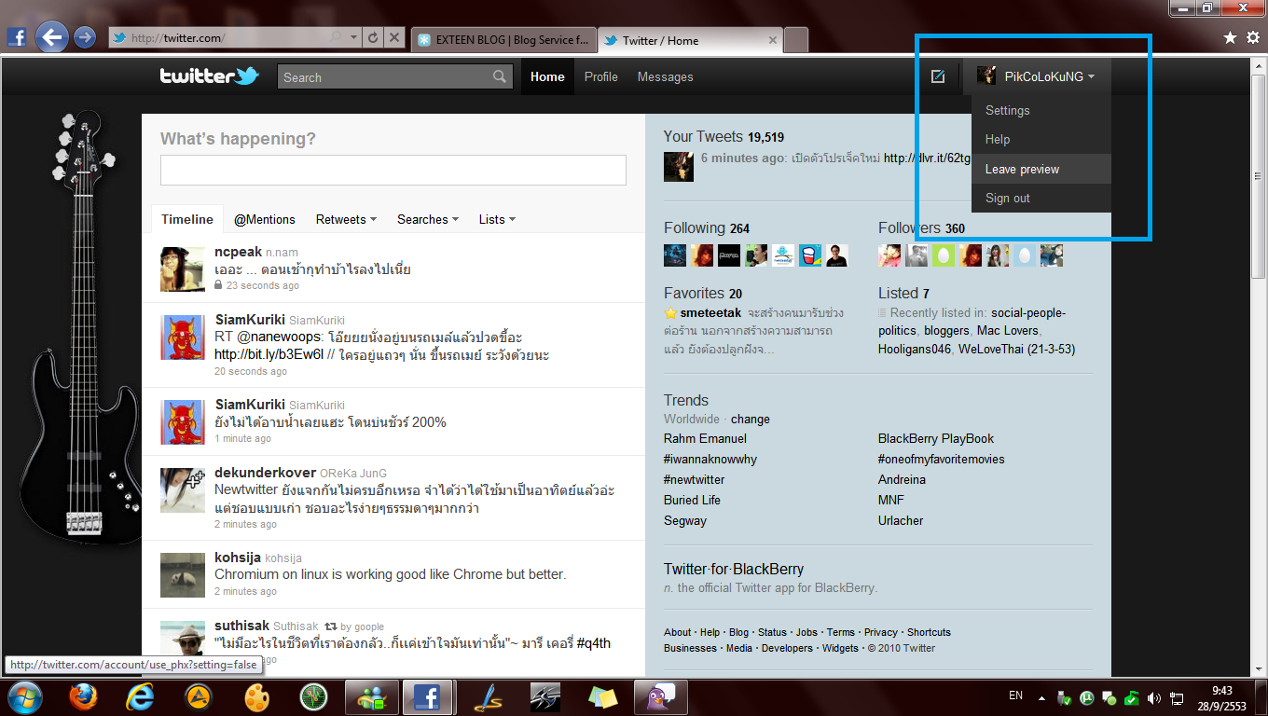Open the PikCoLoKuNG account dropdown
Viewport: 1268px width, 716px height.
point(1036,76)
